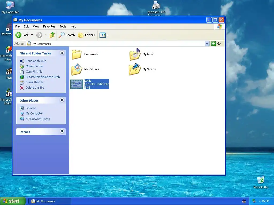Image resolution: width=274 pixels, height=205 pixels.
Task: Select the DataWa desktop shortcut
Action: 7,30
